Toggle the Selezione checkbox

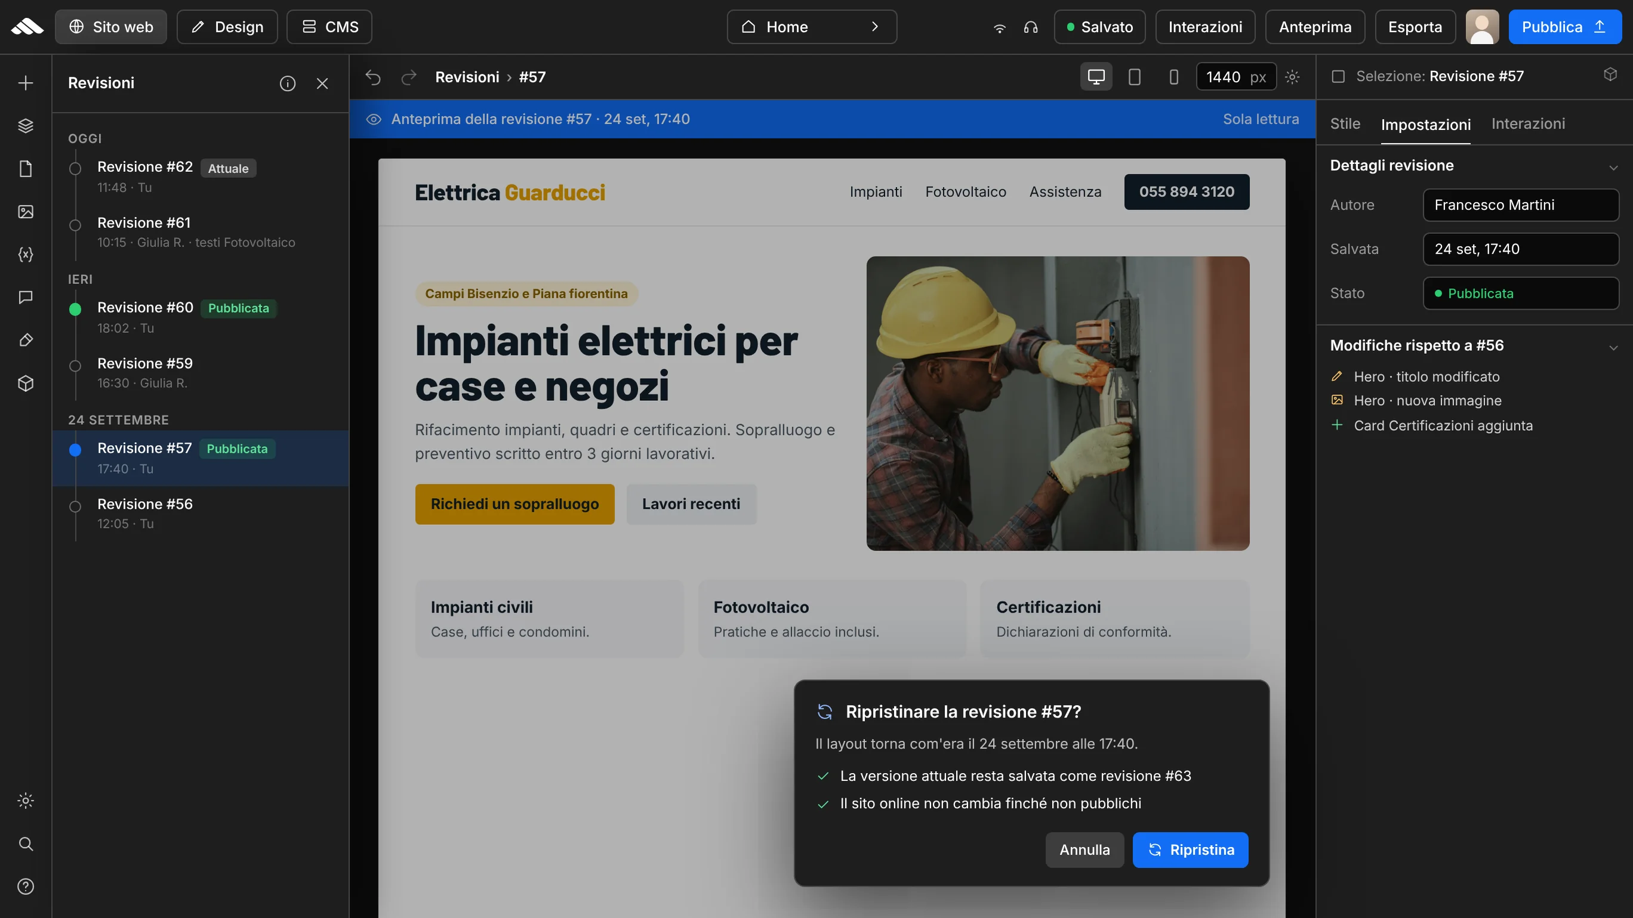(x=1338, y=76)
